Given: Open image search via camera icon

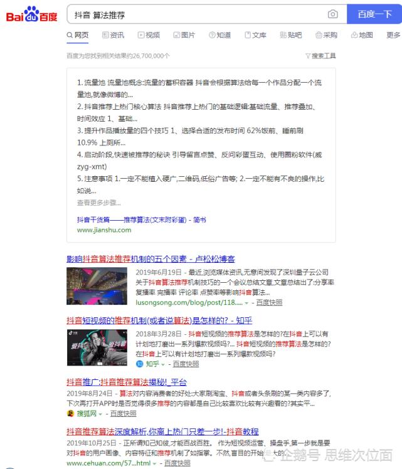Looking at the screenshot, I should (x=332, y=14).
